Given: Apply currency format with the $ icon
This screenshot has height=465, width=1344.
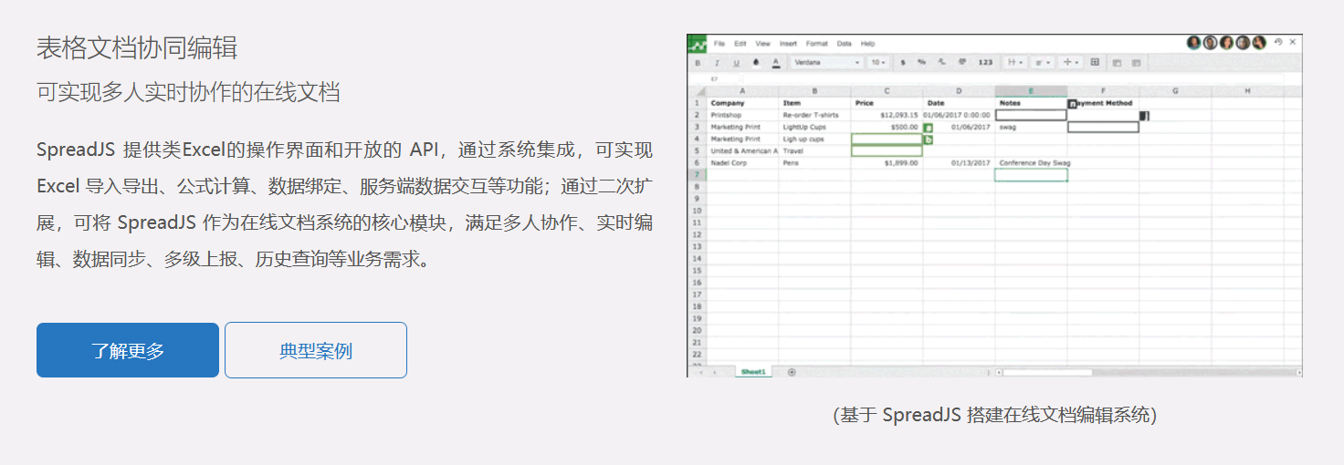Looking at the screenshot, I should (903, 63).
